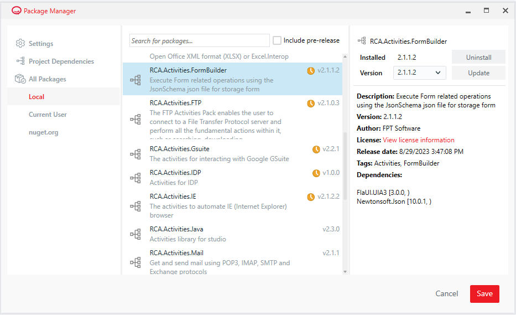Click the All Packages box icon

coord(20,79)
